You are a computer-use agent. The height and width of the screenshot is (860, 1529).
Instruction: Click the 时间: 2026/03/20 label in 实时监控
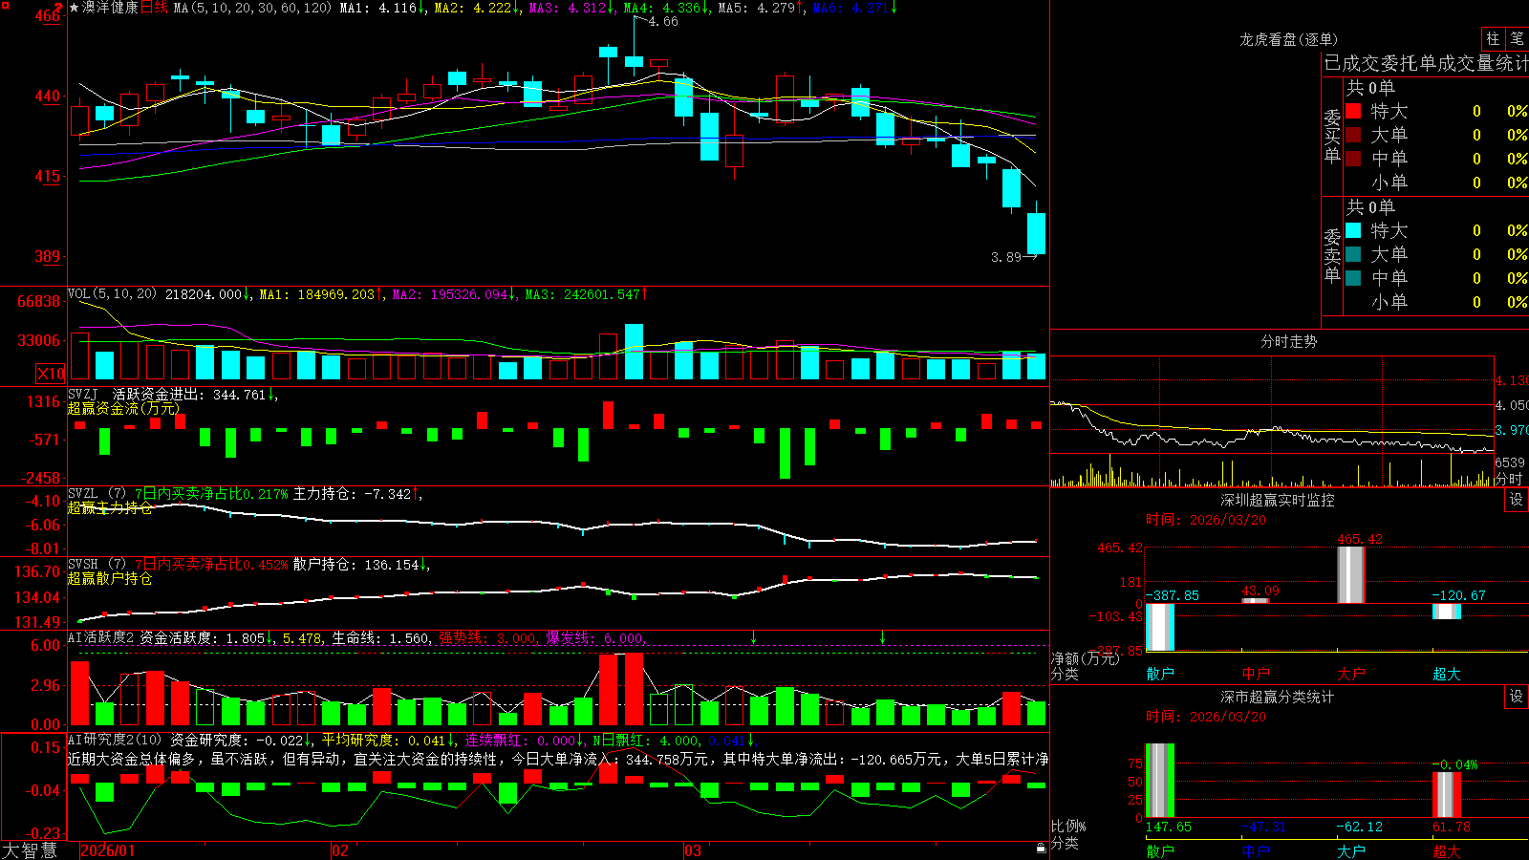[1206, 520]
